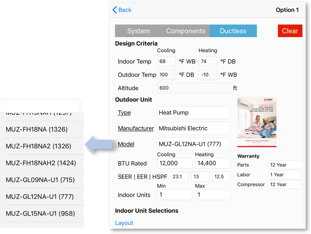Edit Indoor Units Max field
The width and height of the screenshot is (311, 234).
pyautogui.click(x=213, y=195)
